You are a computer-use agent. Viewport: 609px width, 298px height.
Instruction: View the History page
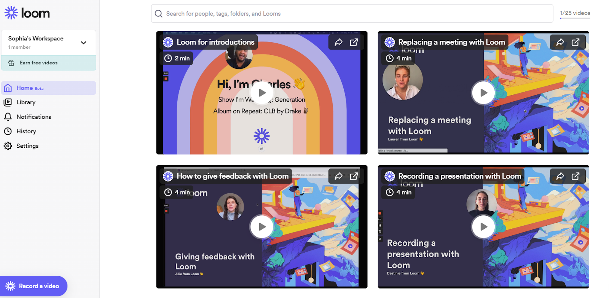click(x=26, y=131)
